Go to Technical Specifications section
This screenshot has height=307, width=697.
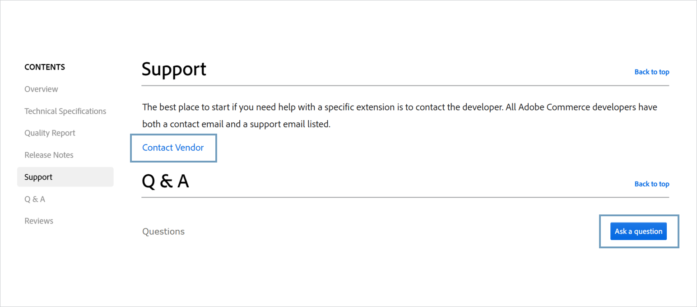point(65,111)
